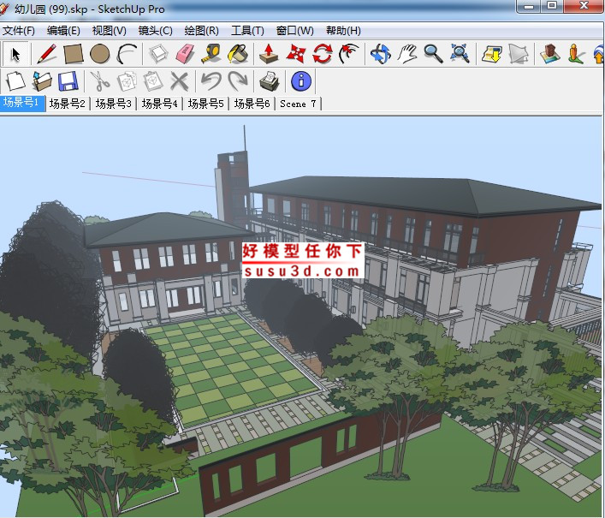The width and height of the screenshot is (605, 518).
Task: Select the Push/Pull tool
Action: click(269, 54)
